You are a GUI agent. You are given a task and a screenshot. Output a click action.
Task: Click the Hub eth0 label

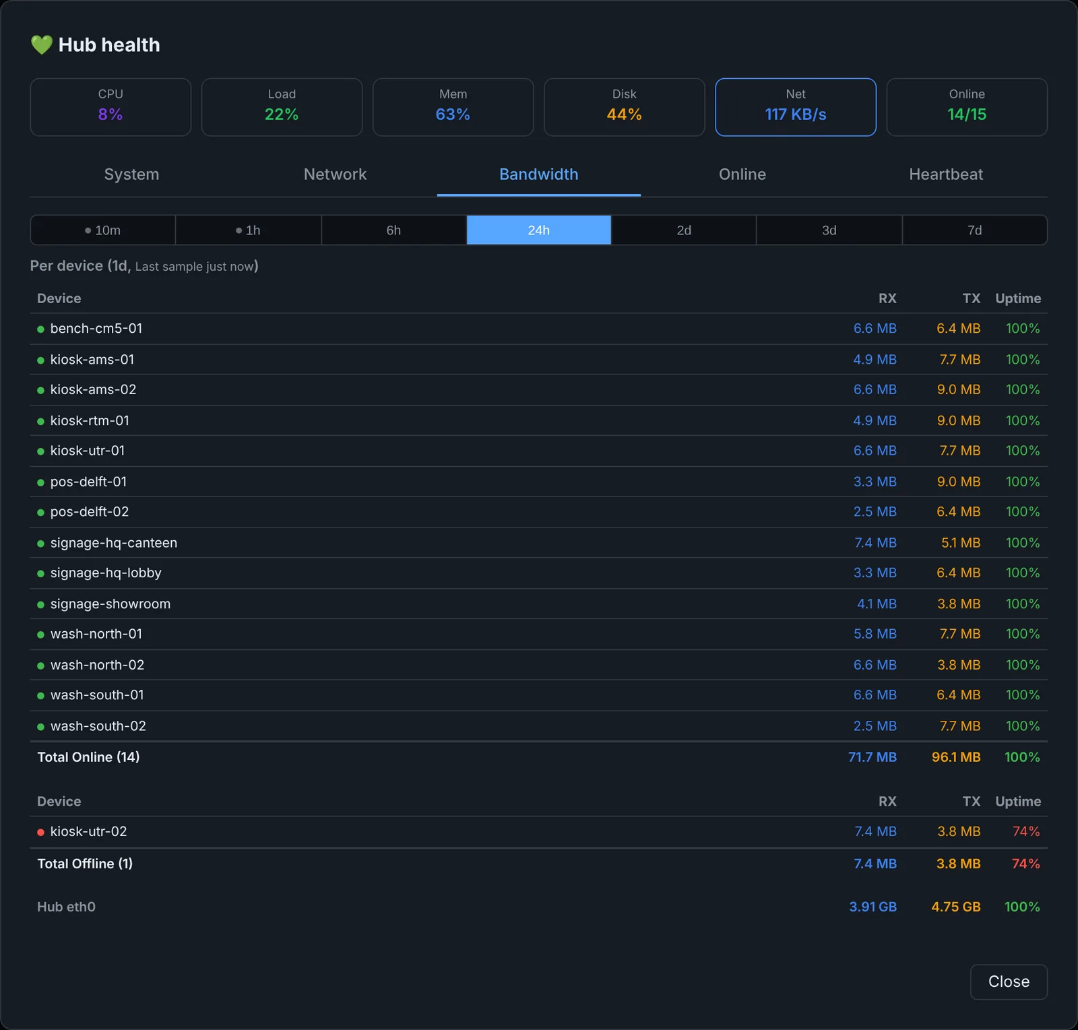click(66, 907)
